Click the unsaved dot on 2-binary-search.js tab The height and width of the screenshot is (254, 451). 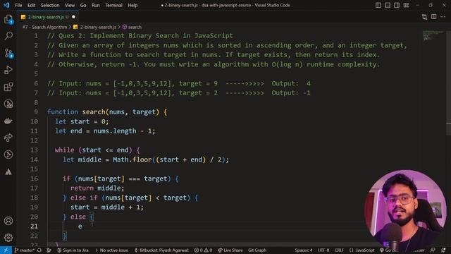73,17
